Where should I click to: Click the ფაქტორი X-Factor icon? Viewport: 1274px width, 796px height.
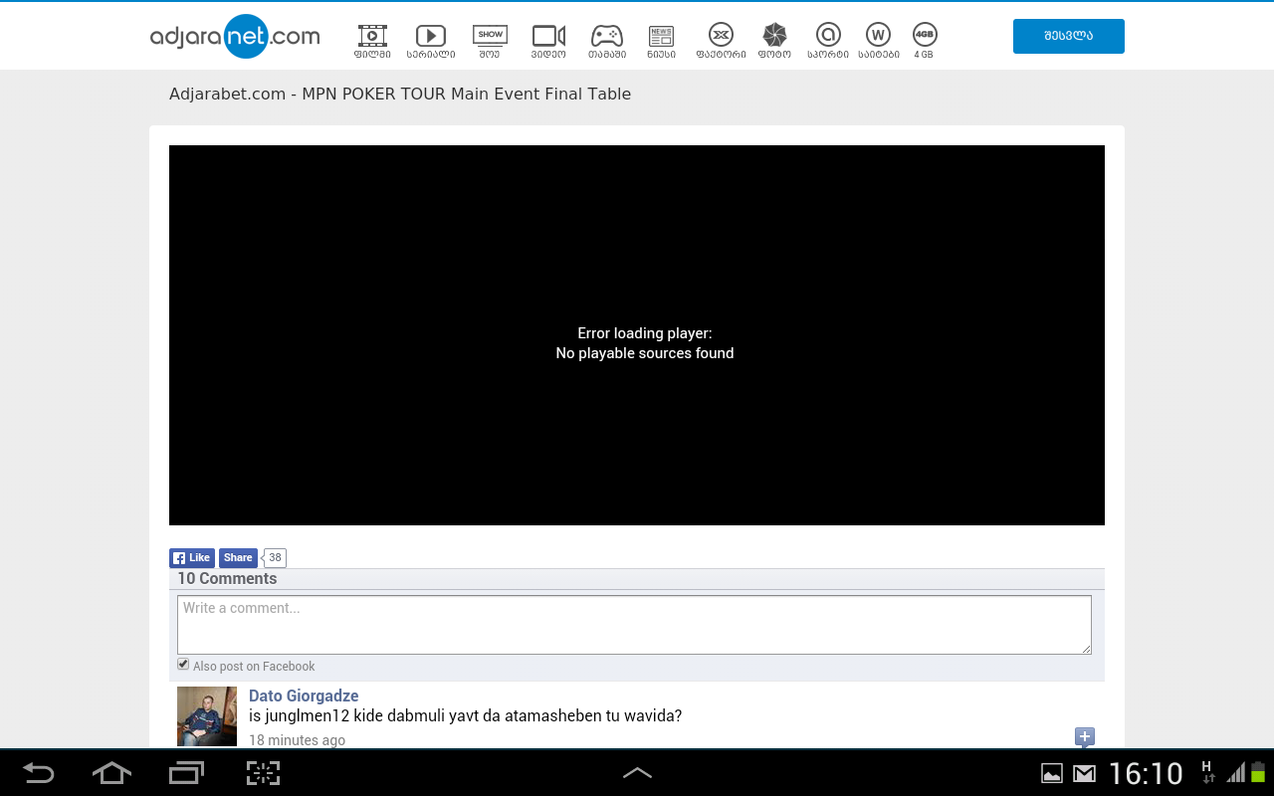(x=719, y=36)
